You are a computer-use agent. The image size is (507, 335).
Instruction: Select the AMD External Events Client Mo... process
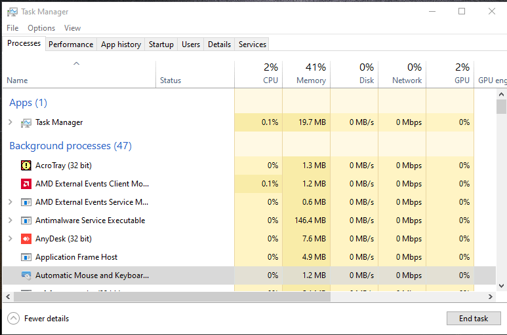pyautogui.click(x=92, y=184)
